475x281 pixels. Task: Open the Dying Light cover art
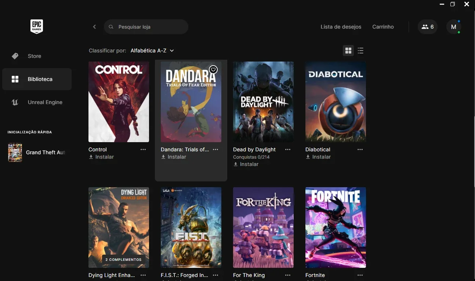119,228
